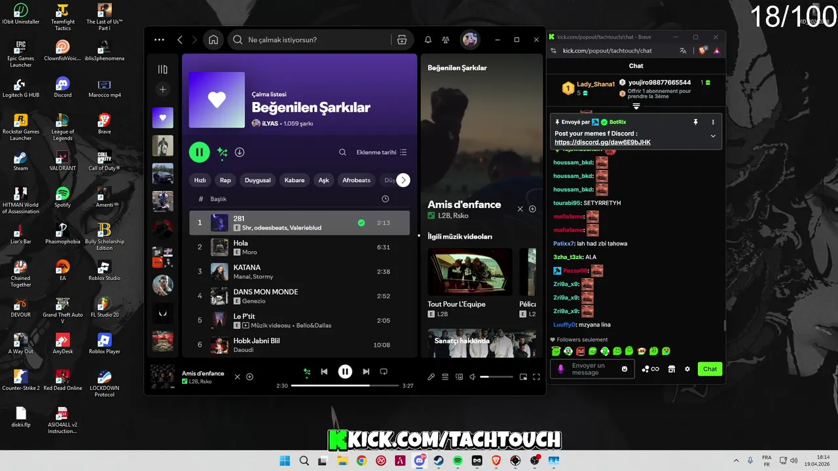Open Liked Songs heart tile in sidebar
838x471 pixels.
pos(163,118)
